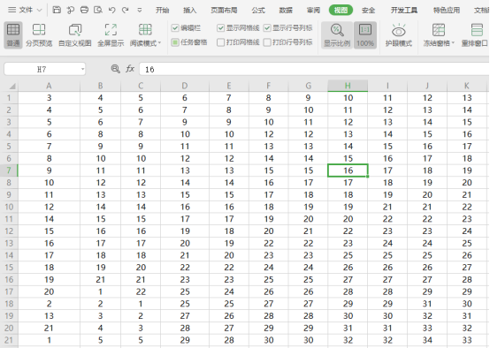The image size is (490, 348).
Task: Uncheck 显示网格线 show gridlines
Action: (220, 28)
